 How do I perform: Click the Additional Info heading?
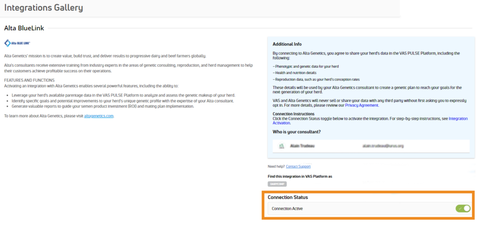coord(287,44)
